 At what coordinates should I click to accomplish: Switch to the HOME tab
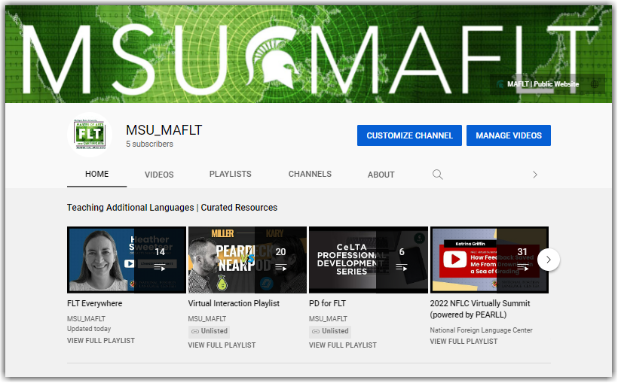click(97, 174)
